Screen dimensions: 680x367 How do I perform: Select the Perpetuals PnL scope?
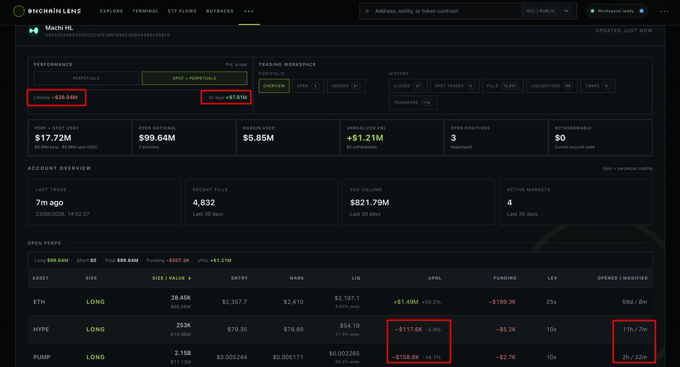click(86, 78)
